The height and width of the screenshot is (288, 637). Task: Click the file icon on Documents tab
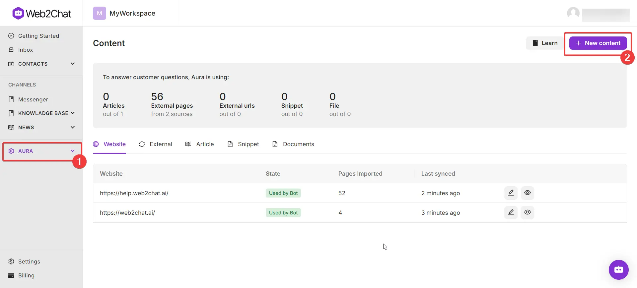275,144
